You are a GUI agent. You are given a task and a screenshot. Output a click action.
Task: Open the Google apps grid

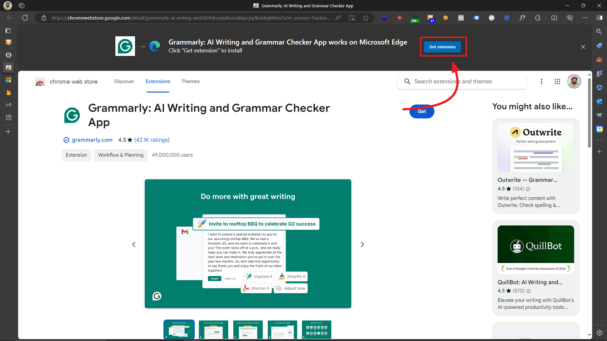pyautogui.click(x=557, y=81)
